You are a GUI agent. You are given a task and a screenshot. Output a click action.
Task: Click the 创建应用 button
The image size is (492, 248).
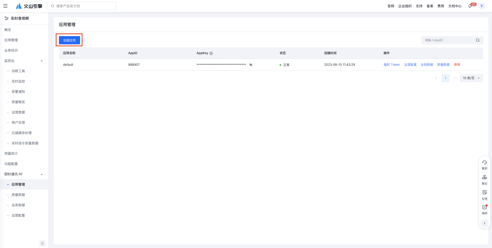click(x=70, y=40)
